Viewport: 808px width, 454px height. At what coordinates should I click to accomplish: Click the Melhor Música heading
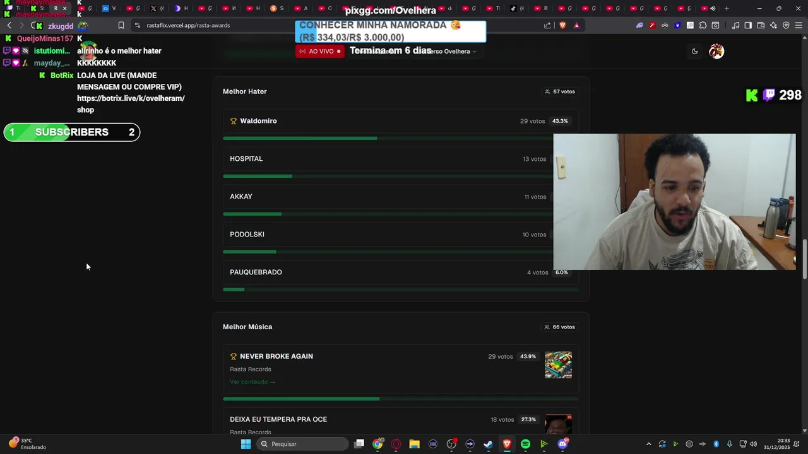[247, 327]
